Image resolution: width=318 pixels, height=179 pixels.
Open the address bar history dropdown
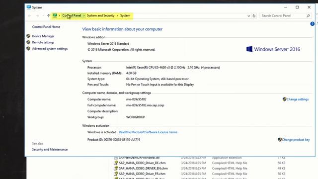point(248,16)
